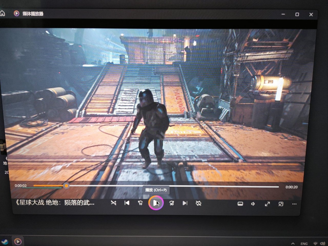Screen dimensions: 328x246
Task: Click the Media Player taskbar icon
Action: (18, 241)
